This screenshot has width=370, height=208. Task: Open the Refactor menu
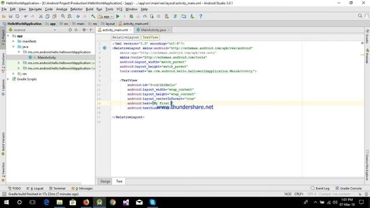[76, 9]
